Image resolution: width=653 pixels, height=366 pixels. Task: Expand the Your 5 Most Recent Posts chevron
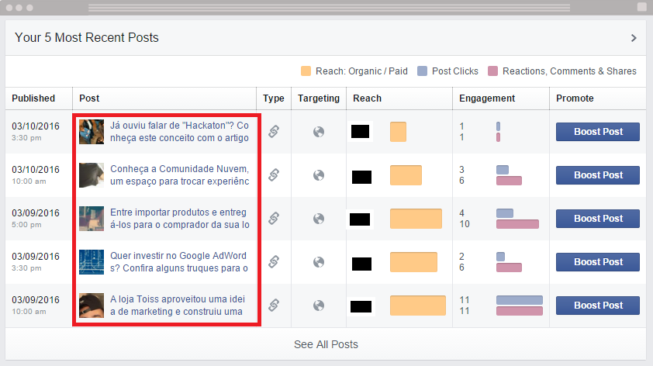(634, 38)
